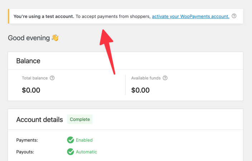This screenshot has width=252, height=161.
Task: Click the Good evening greeting text
Action: [29, 38]
